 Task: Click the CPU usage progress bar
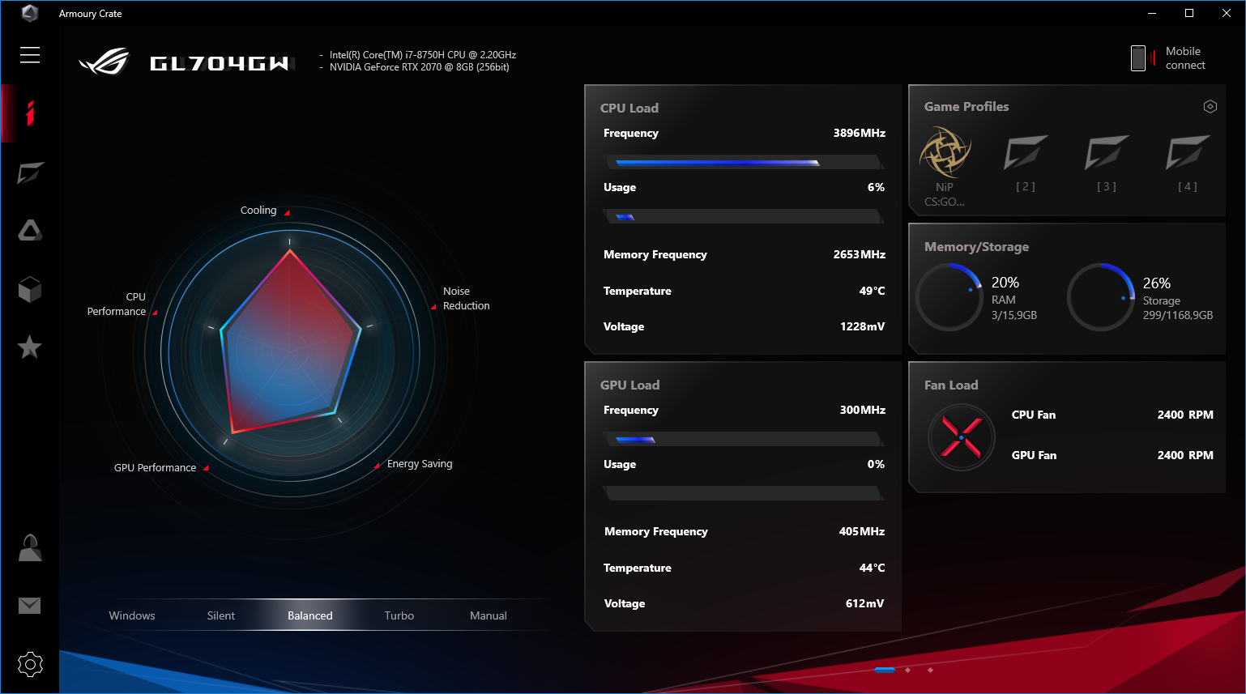744,216
